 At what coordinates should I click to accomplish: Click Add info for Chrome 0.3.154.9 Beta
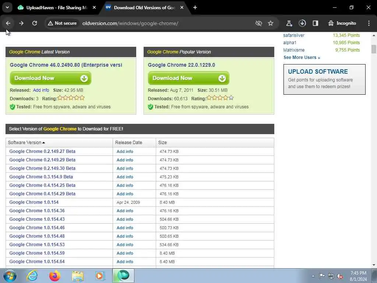(x=125, y=177)
